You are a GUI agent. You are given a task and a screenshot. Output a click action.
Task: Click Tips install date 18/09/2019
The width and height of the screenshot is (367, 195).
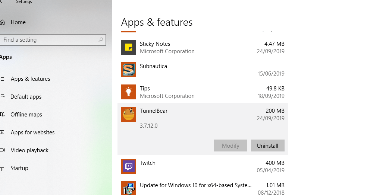click(x=271, y=96)
